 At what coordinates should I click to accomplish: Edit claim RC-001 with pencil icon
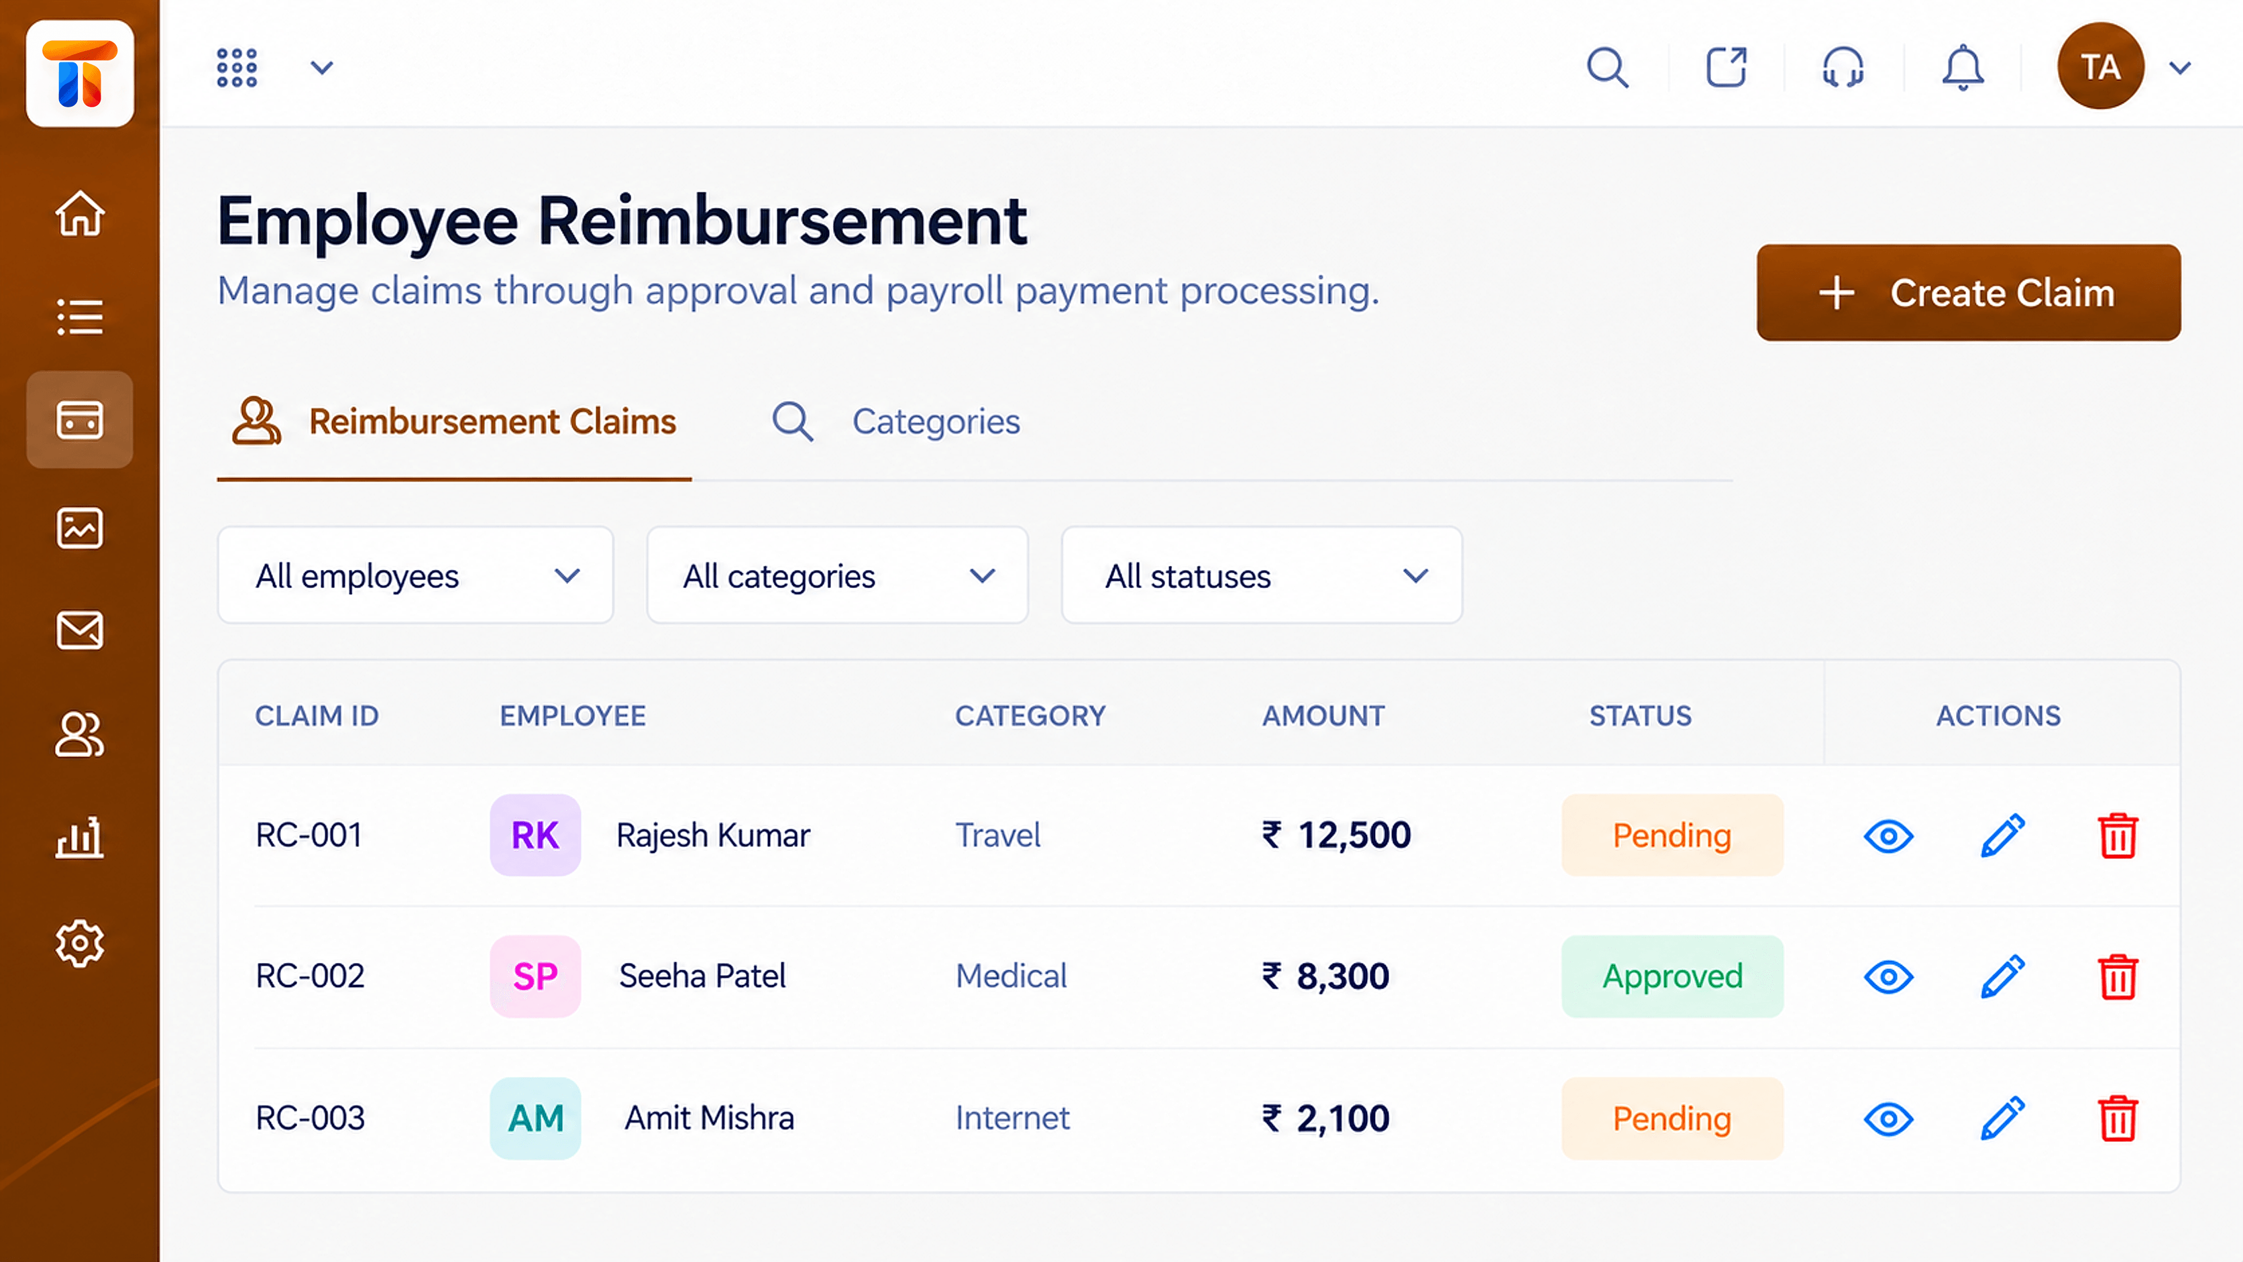point(2003,836)
